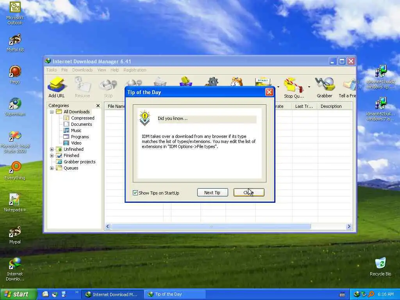Click the Stop toolbar icon
This screenshot has height=300, width=400.
pos(108,87)
